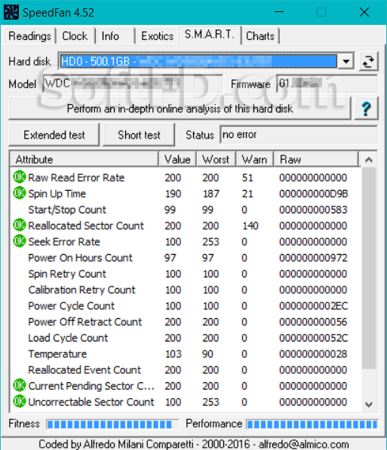Screen dimensions: 387x450
Task: Click the Warn value 51
Action: (247, 178)
